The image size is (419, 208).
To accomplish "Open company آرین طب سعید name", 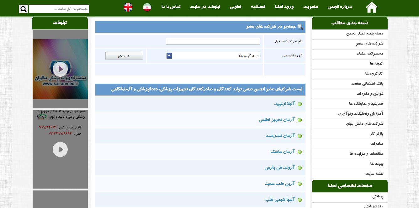I will (x=280, y=184).
